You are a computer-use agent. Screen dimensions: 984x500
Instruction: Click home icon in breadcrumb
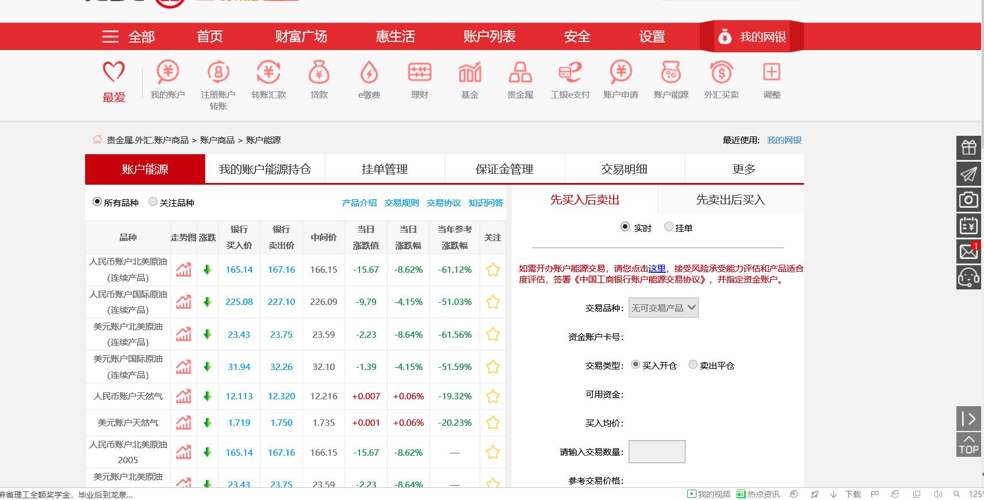pyautogui.click(x=97, y=139)
